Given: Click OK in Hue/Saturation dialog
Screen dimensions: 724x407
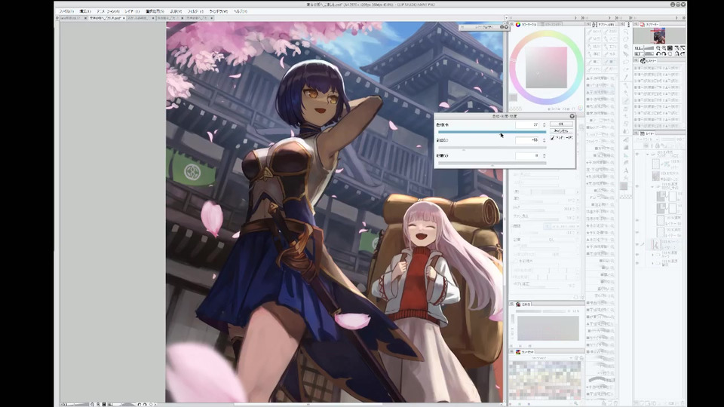Looking at the screenshot, I should pos(561,124).
